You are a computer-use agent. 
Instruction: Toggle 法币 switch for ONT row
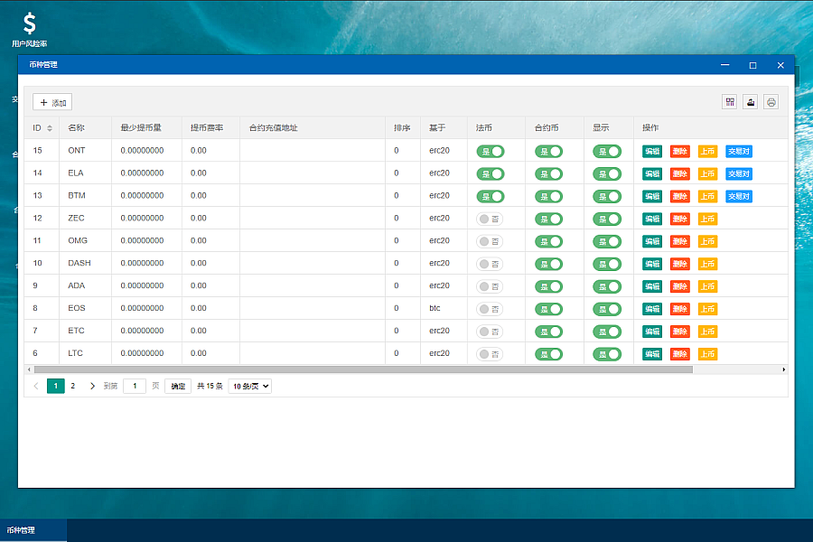(x=490, y=152)
